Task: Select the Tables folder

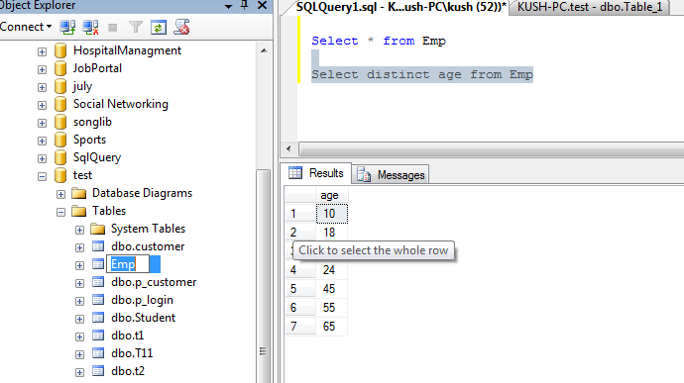Action: click(x=109, y=211)
